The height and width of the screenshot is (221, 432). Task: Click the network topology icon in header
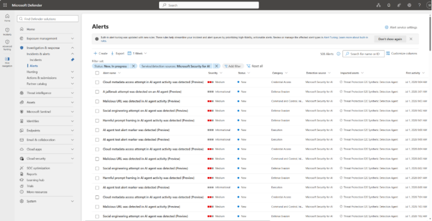pyautogui.click(x=378, y=5)
